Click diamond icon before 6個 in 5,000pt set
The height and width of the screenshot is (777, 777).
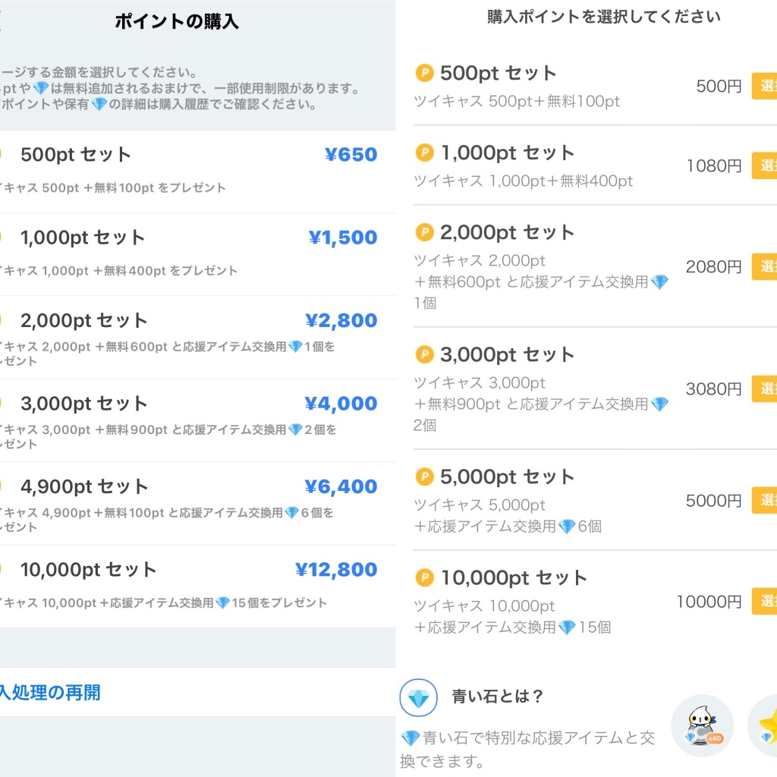pos(567,527)
